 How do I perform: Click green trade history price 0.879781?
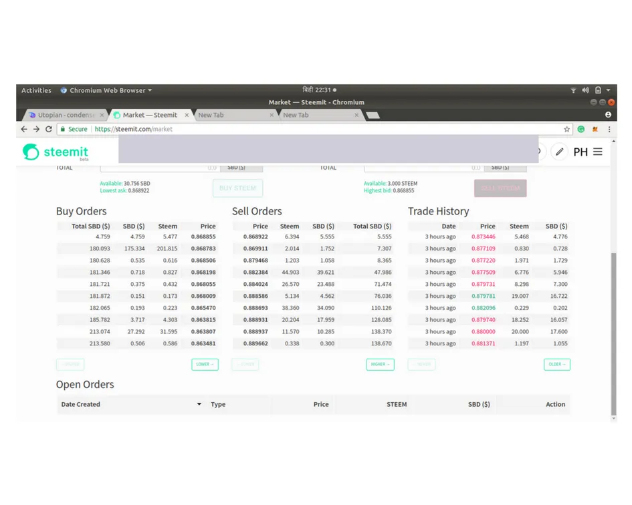pos(484,296)
